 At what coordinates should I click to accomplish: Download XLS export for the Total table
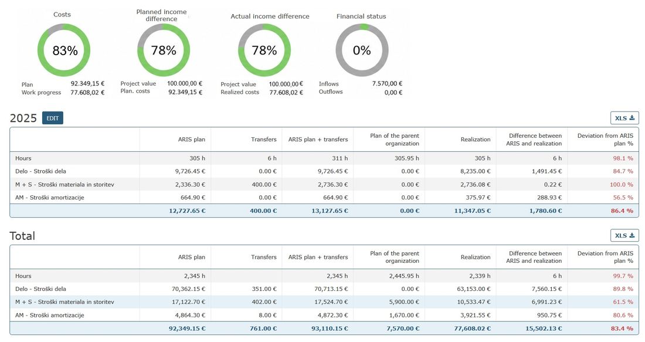click(624, 235)
